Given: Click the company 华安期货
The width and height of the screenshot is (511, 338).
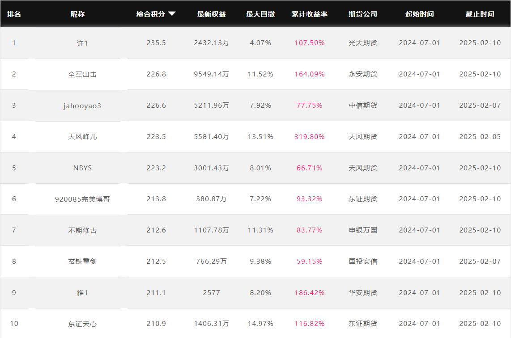Looking at the screenshot, I should tap(363, 293).
